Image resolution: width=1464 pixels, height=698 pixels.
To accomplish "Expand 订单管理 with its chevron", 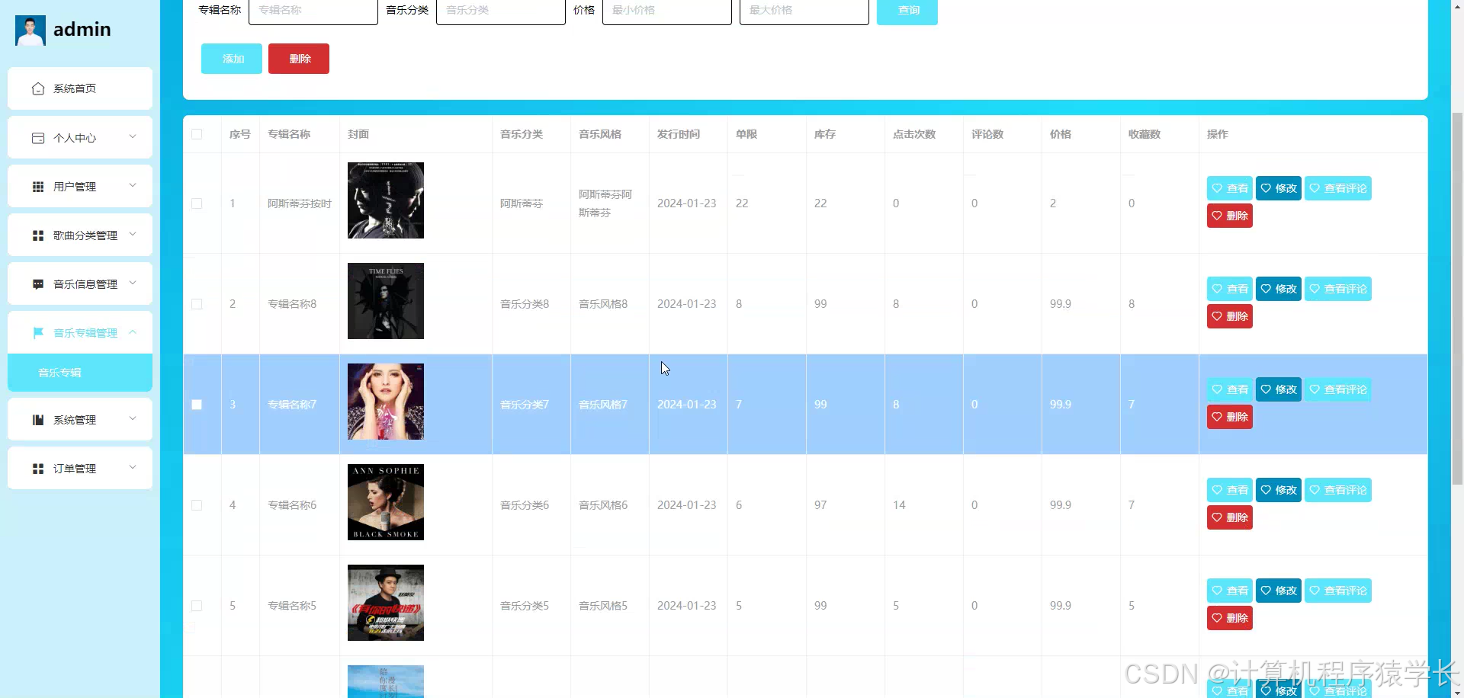I will pyautogui.click(x=133, y=468).
